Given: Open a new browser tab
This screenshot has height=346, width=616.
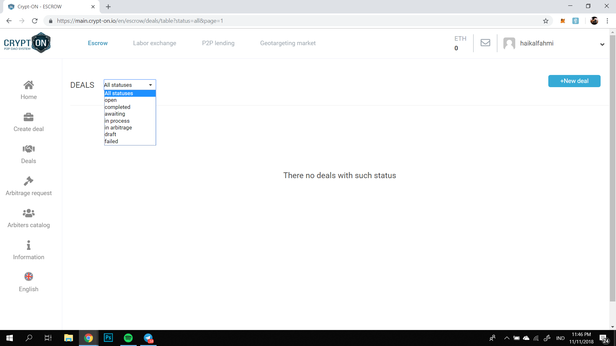Looking at the screenshot, I should point(108,7).
